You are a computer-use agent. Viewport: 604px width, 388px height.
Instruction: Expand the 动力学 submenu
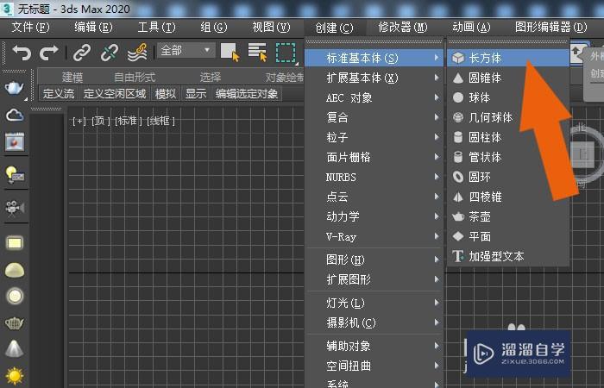point(374,216)
